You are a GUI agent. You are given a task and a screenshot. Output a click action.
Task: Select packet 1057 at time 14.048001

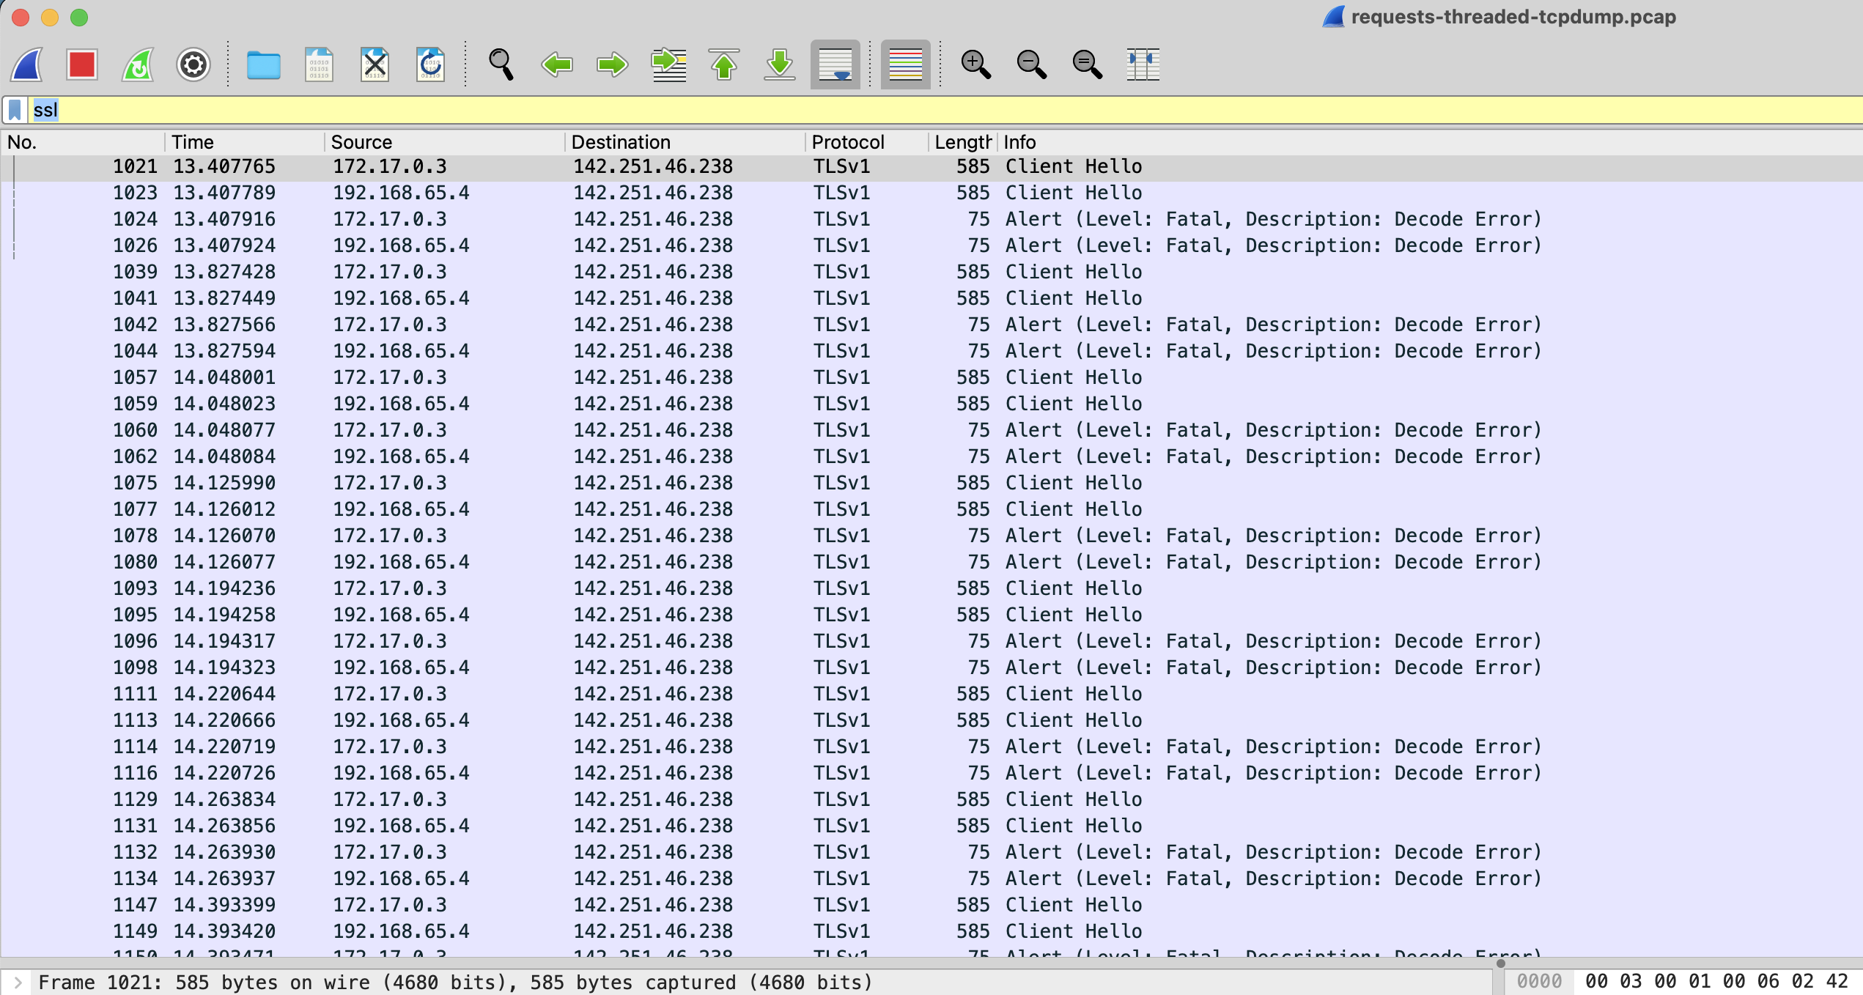931,377
